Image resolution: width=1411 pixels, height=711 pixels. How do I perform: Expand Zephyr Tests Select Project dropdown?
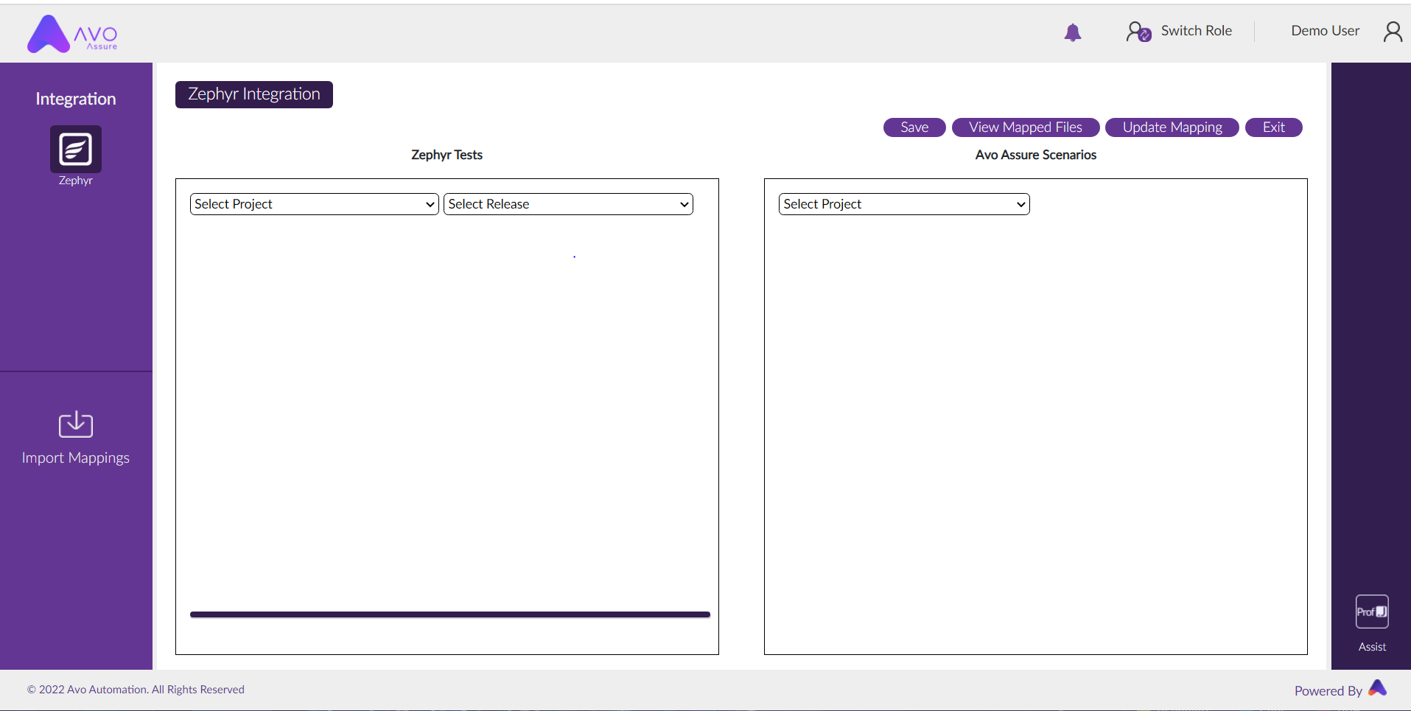tap(315, 204)
